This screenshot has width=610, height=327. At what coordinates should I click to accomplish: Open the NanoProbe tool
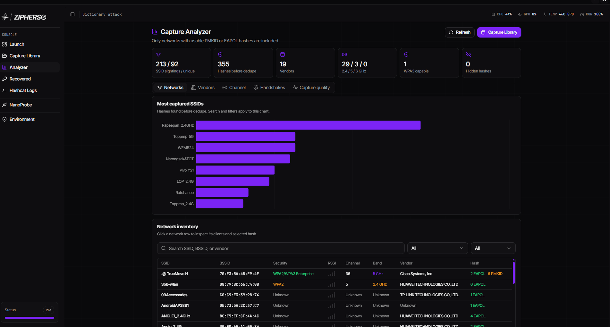[x=30, y=105]
